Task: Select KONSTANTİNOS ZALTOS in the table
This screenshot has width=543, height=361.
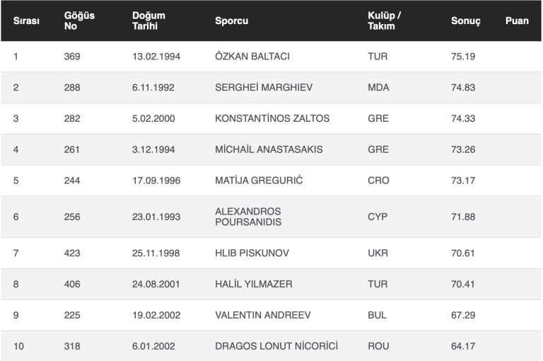Action: (x=271, y=119)
